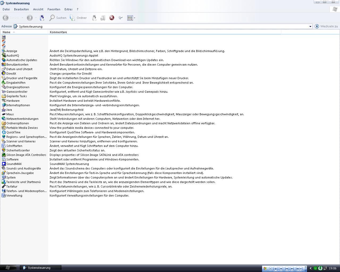Click the Wechseln zu go button
The height and width of the screenshot is (272, 340).
tap(326, 26)
